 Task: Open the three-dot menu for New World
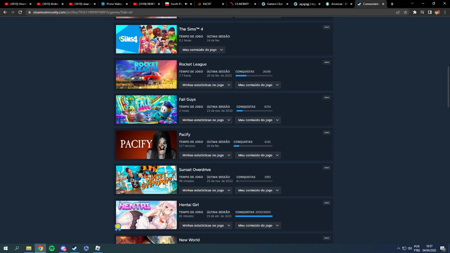(x=327, y=238)
